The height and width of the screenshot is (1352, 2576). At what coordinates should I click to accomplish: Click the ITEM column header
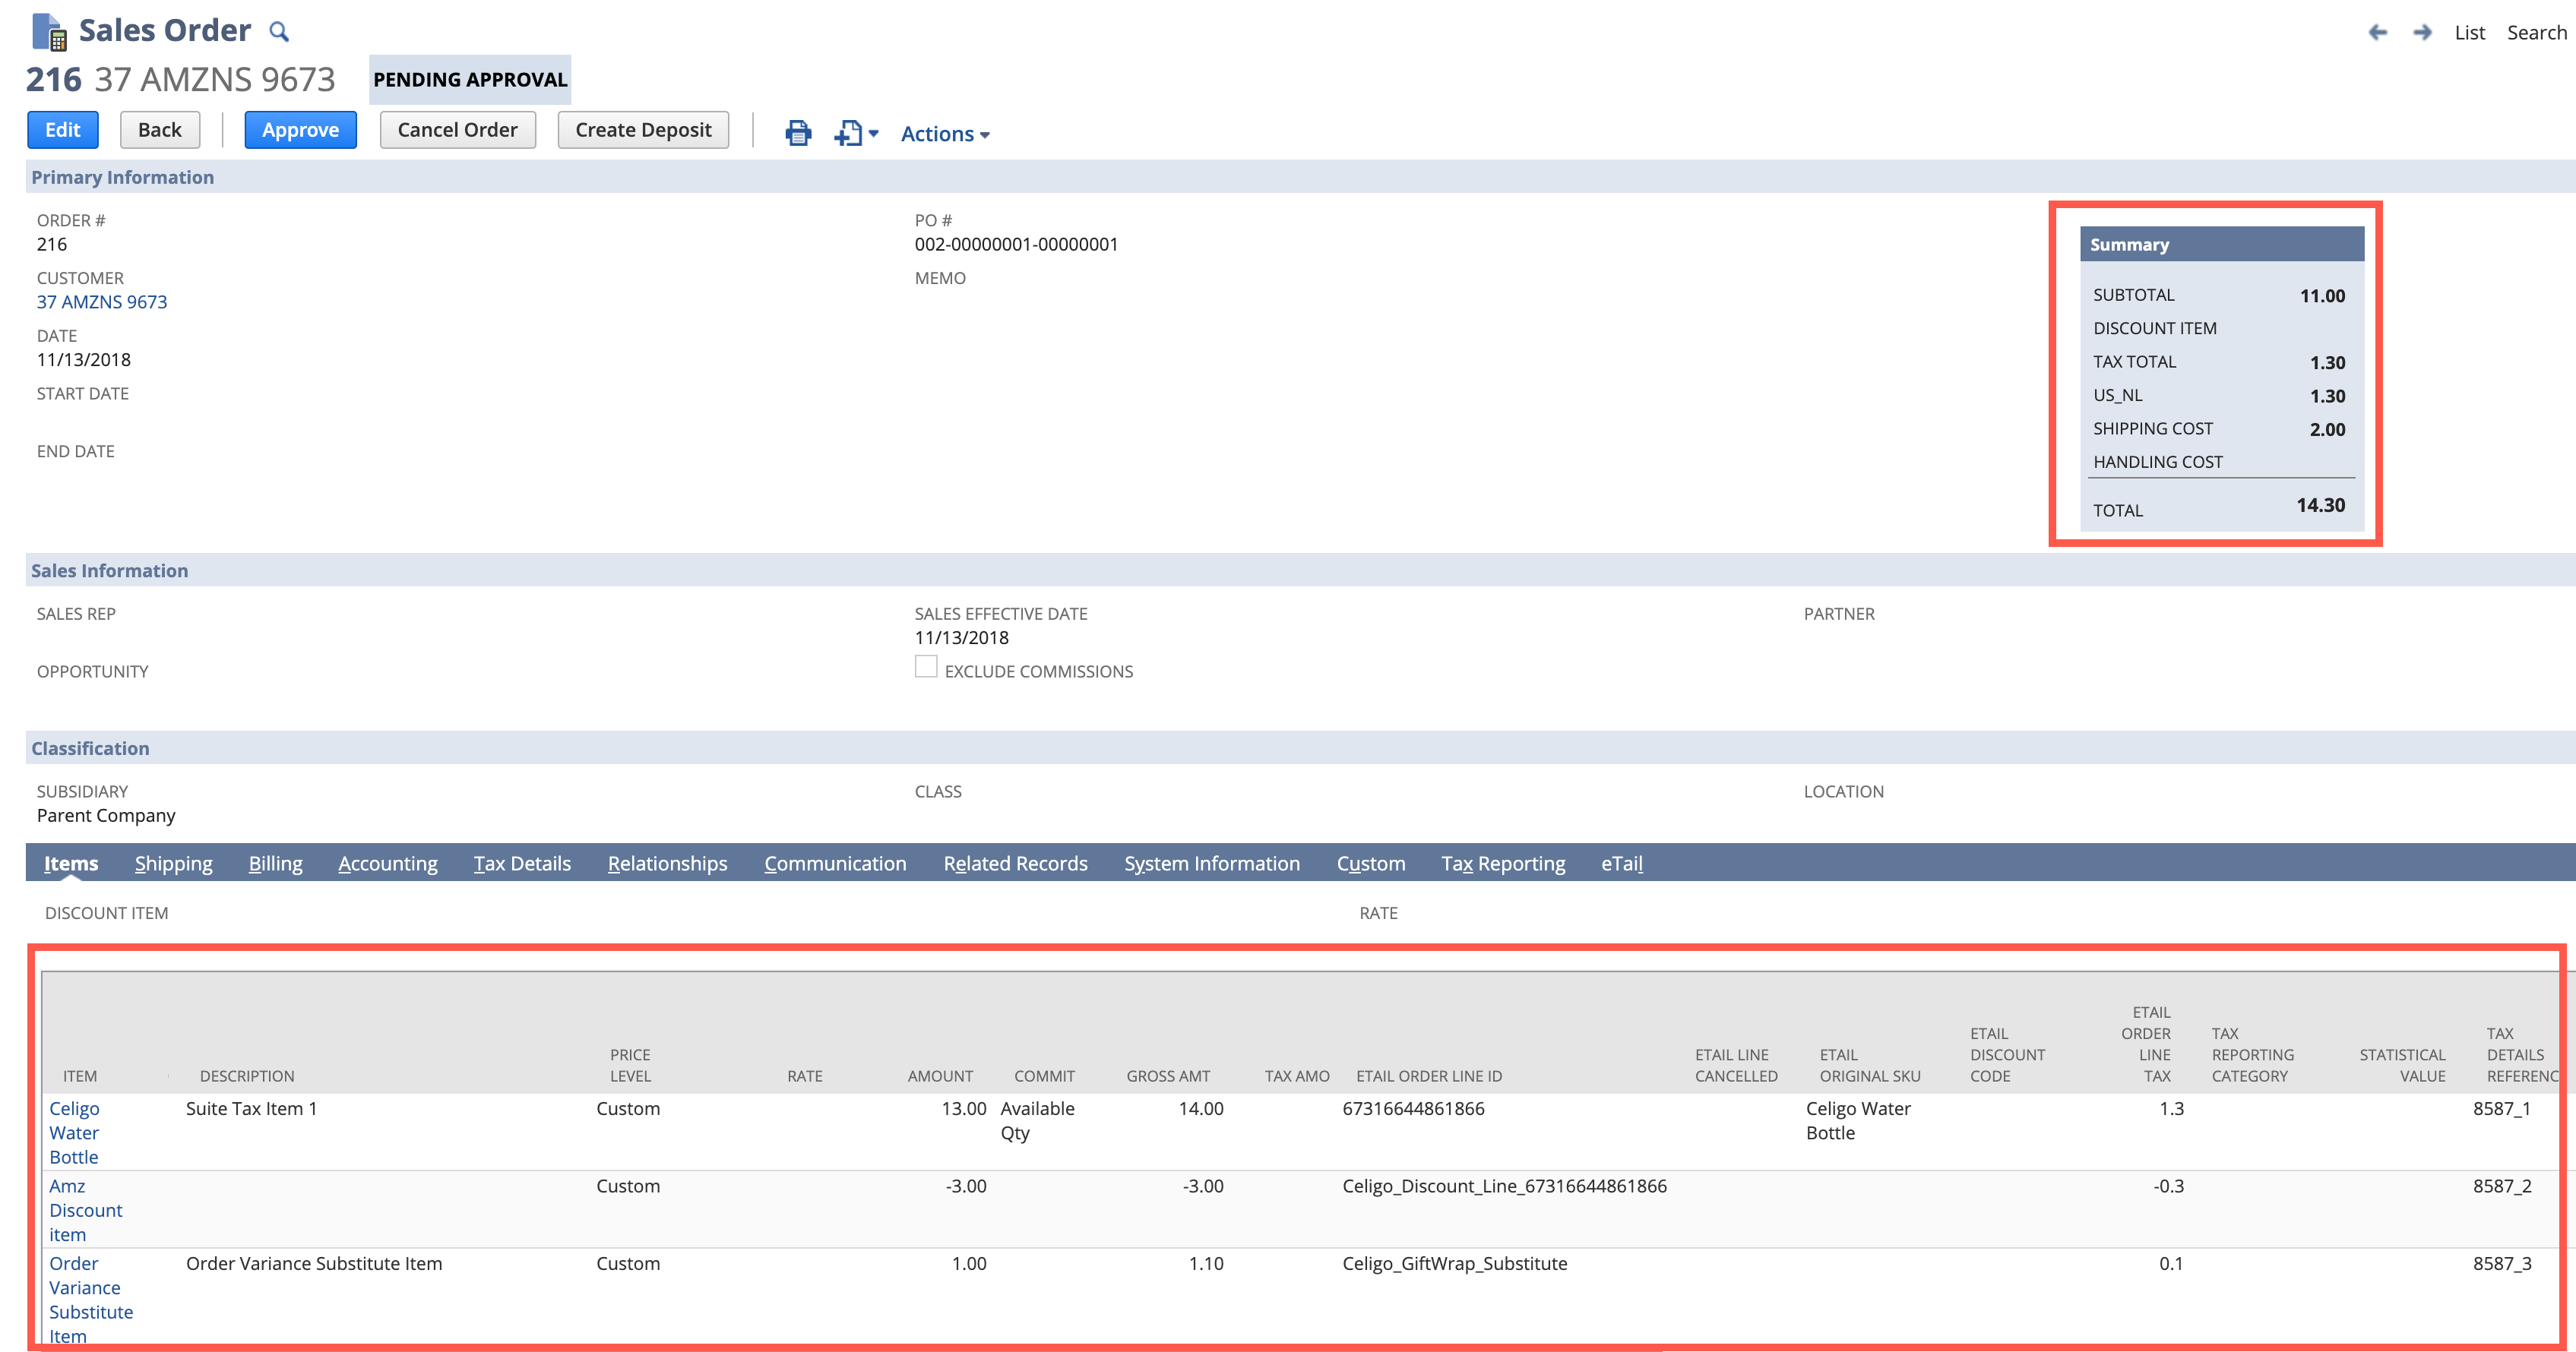[x=80, y=1076]
